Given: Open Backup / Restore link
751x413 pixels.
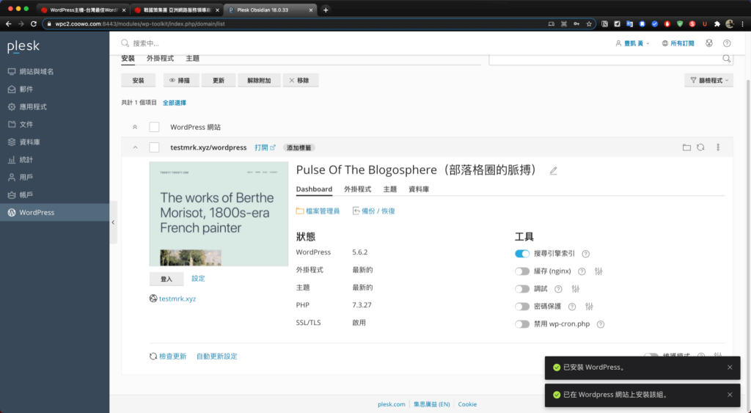Looking at the screenshot, I should 373,211.
